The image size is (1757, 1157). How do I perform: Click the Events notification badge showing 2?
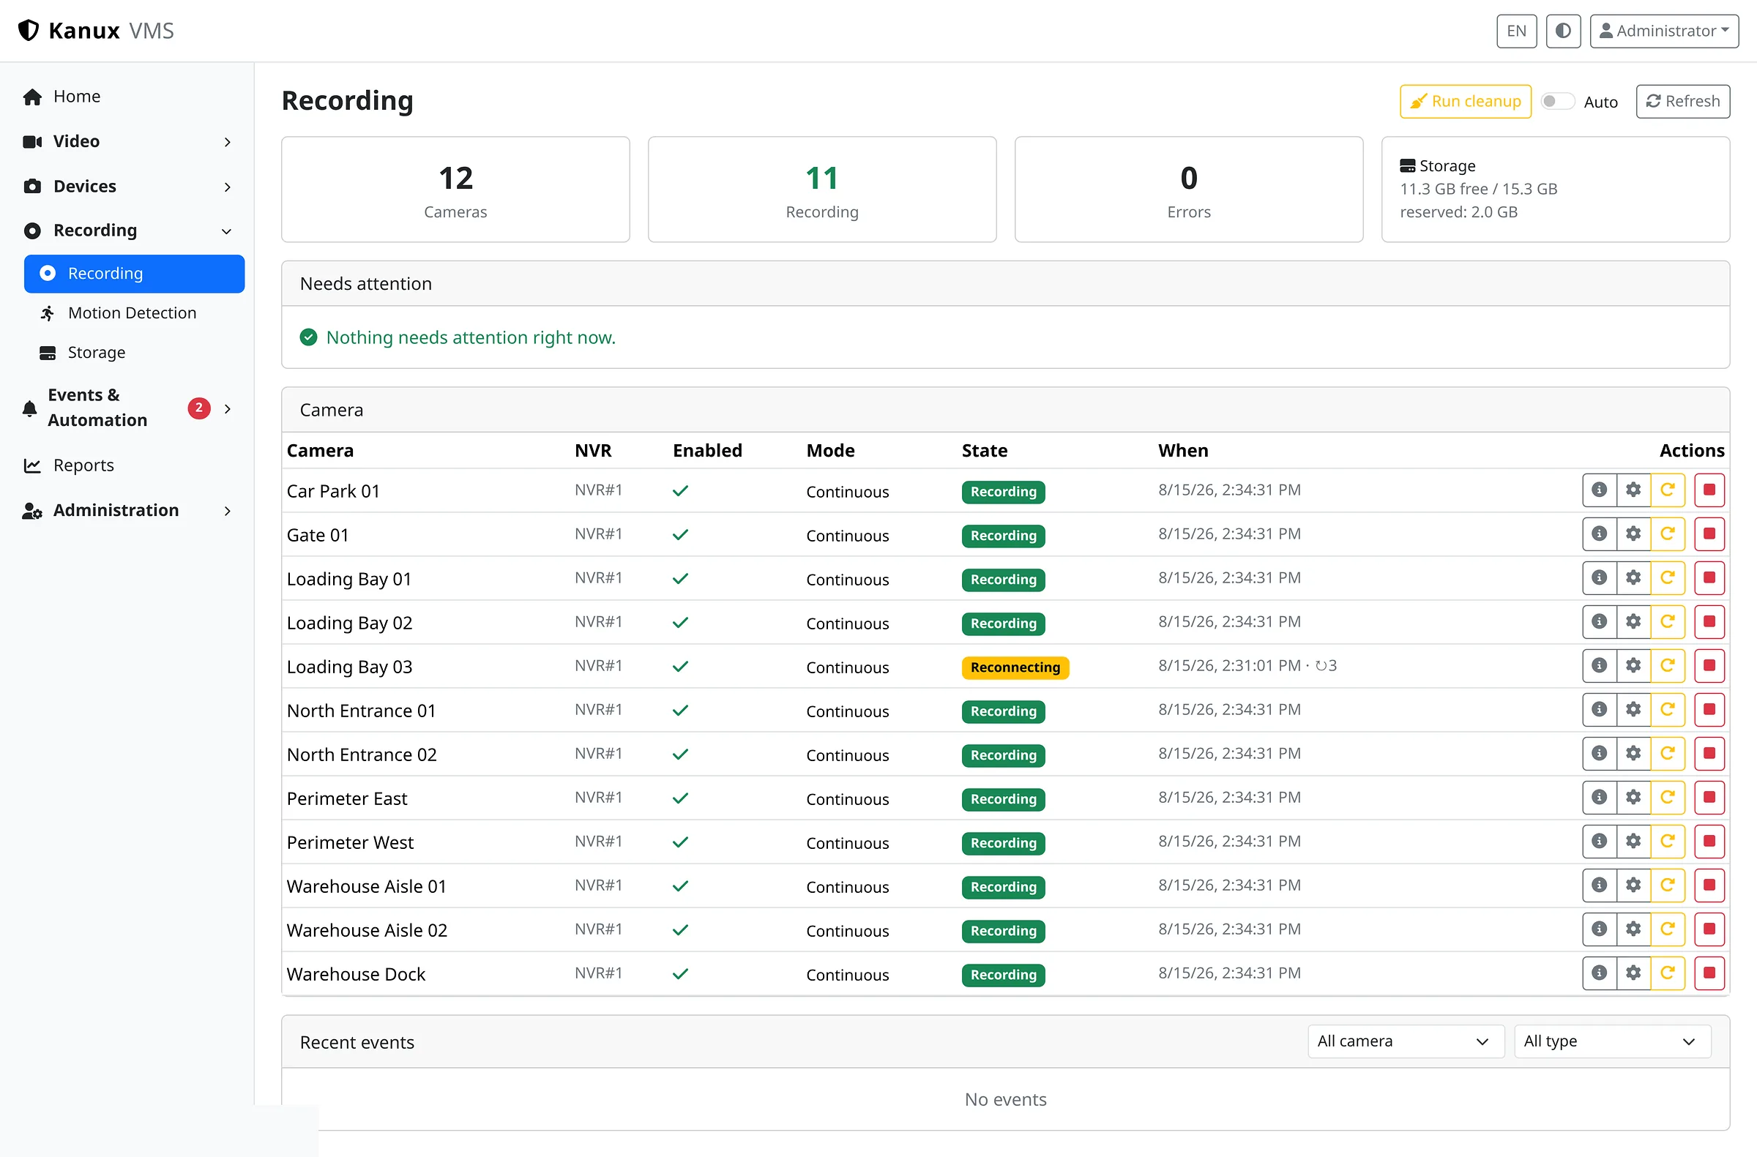pos(198,408)
